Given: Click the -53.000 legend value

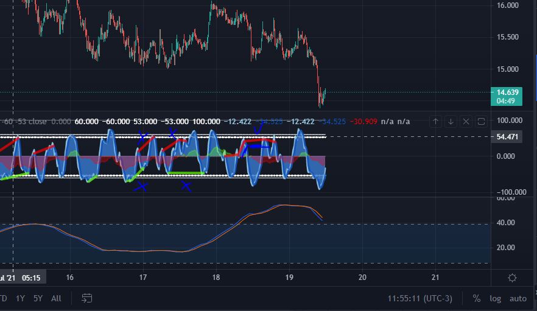Looking at the screenshot, I should 175,122.
